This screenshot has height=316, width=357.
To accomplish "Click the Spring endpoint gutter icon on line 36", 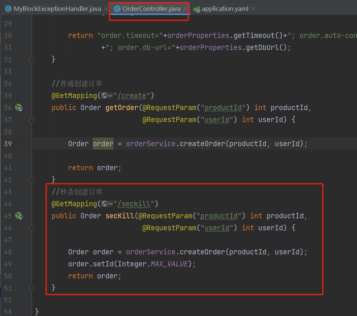I will pos(19,107).
